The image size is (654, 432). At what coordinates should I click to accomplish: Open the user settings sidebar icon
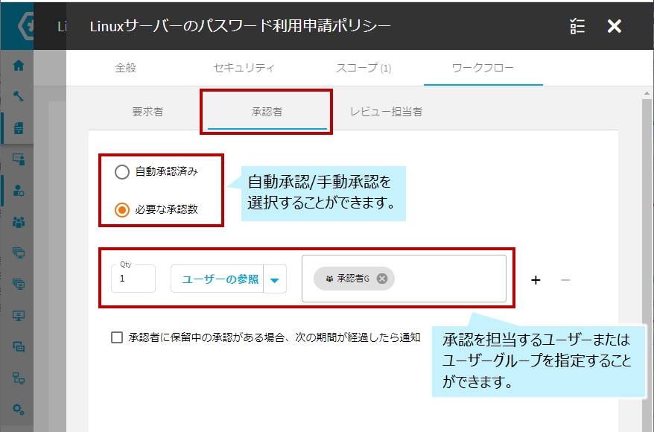point(19,191)
